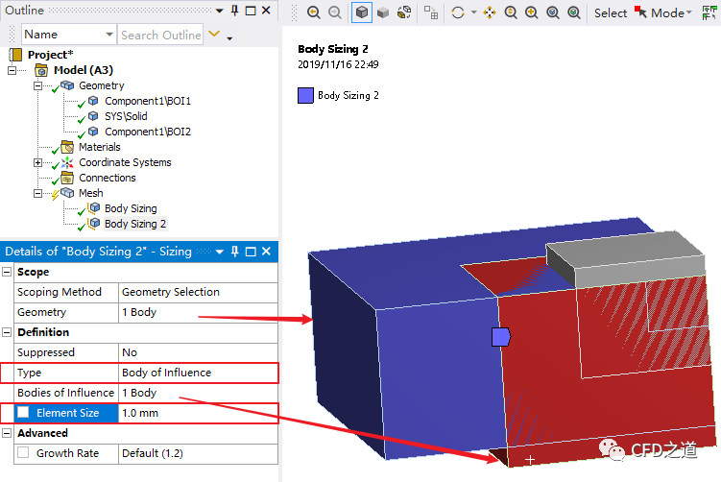Expand the Coordinate Systems node
This screenshot has width=721, height=482.
(x=38, y=162)
